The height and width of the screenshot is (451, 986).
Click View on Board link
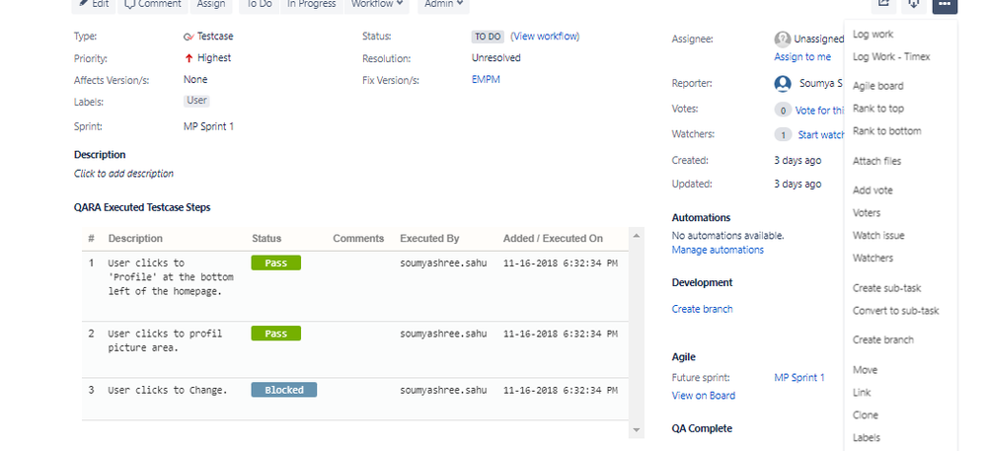[703, 396]
